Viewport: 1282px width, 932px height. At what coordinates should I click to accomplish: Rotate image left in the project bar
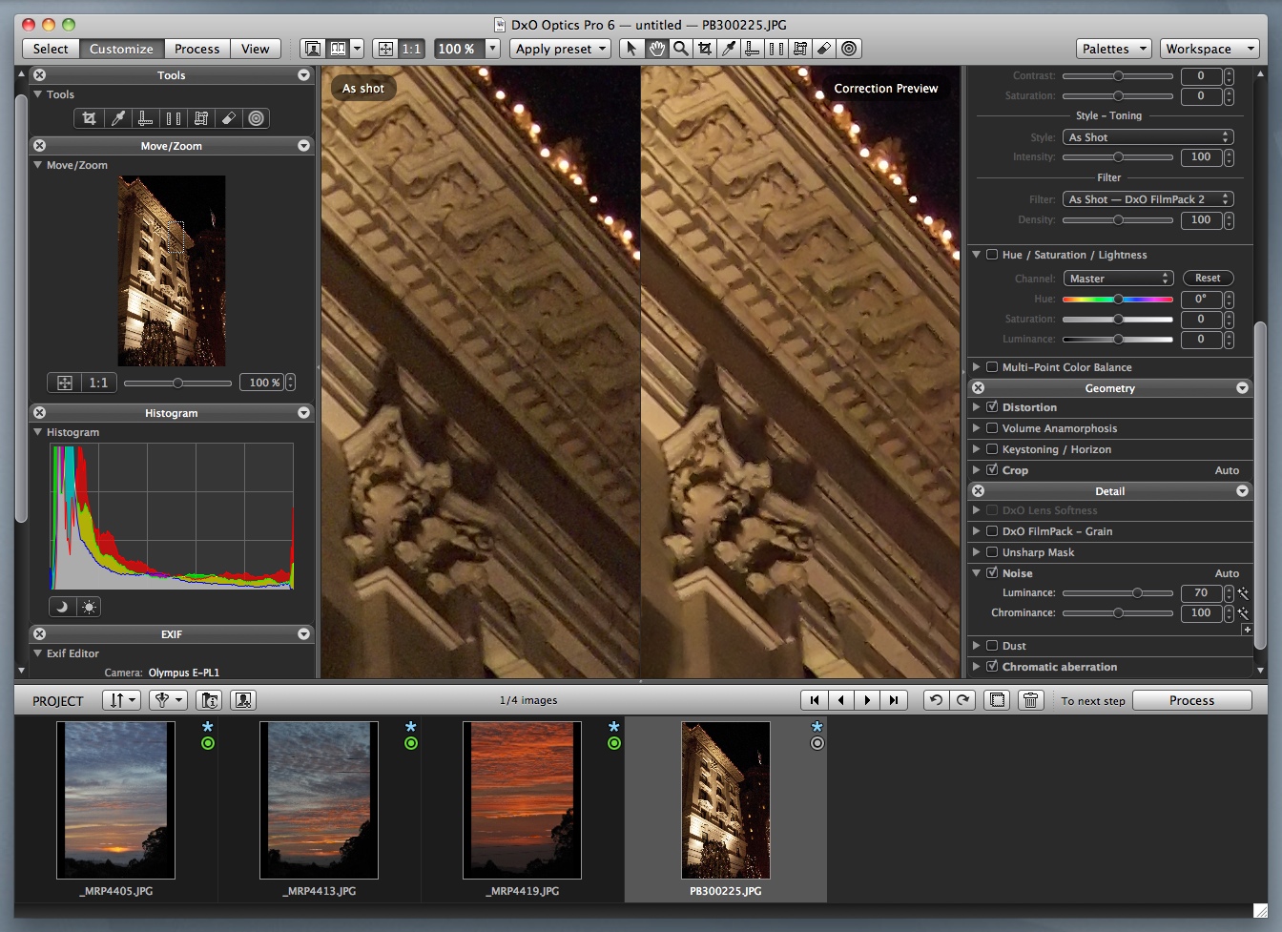coord(936,700)
